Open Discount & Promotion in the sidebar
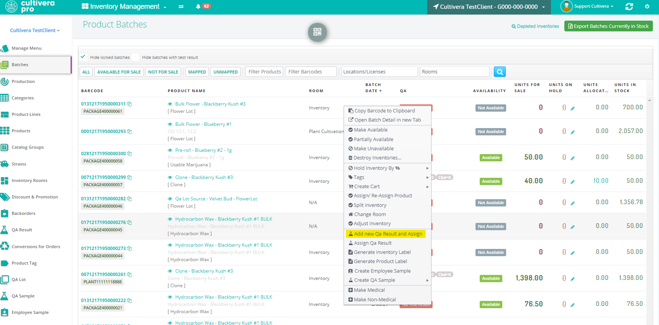 [35, 197]
